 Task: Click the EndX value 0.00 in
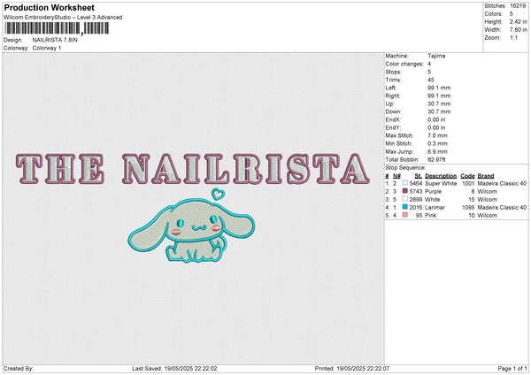pyautogui.click(x=436, y=119)
